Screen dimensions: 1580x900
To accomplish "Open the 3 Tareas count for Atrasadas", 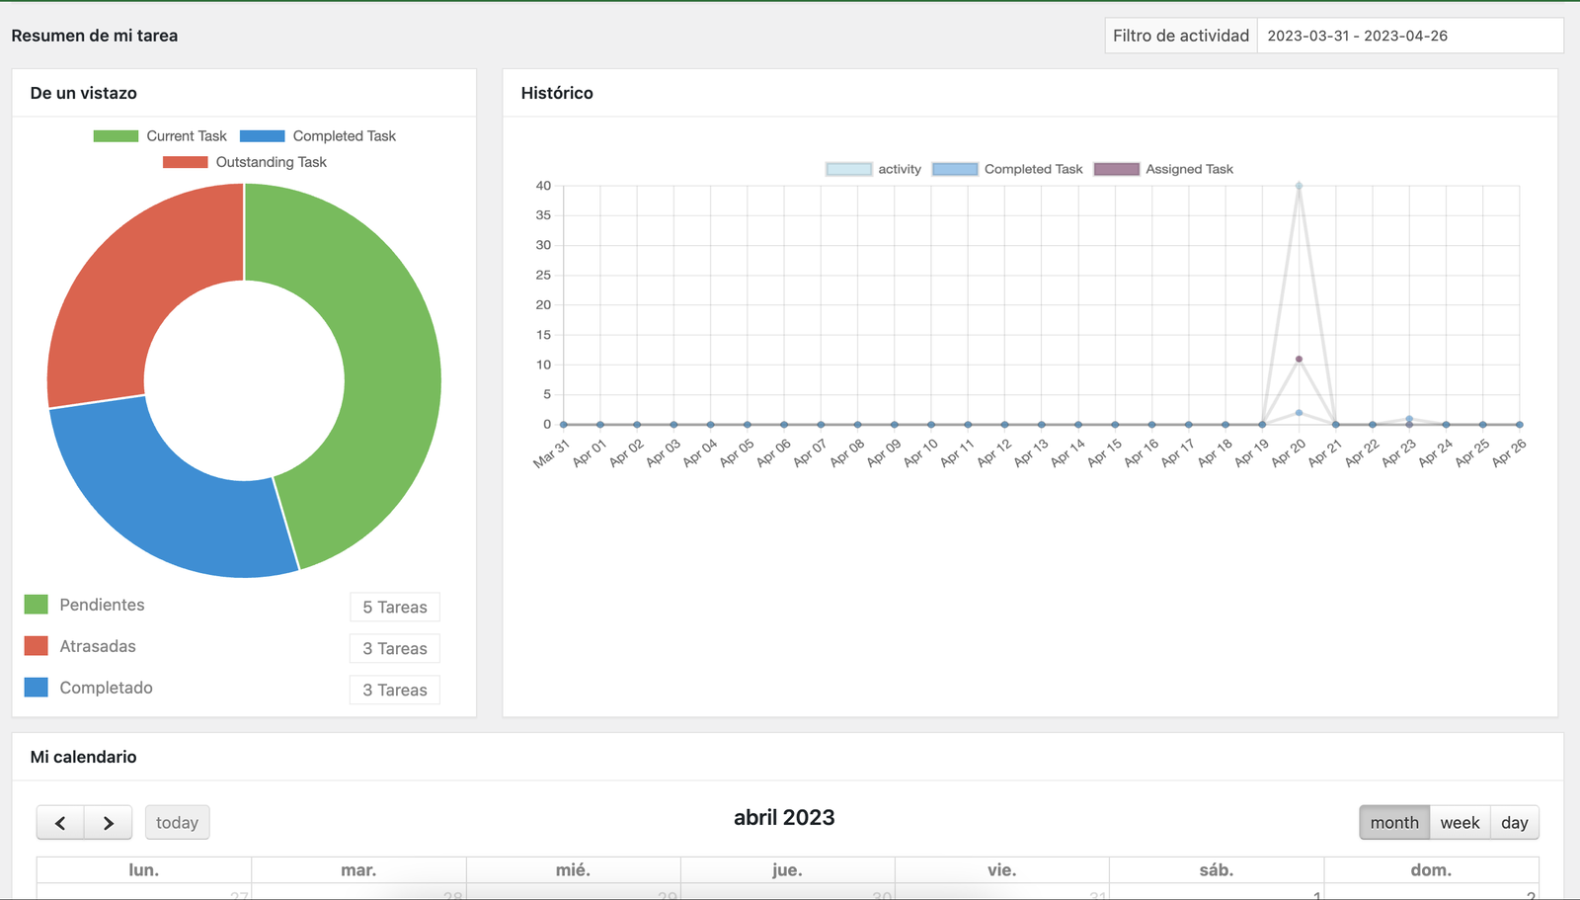I will tap(394, 648).
